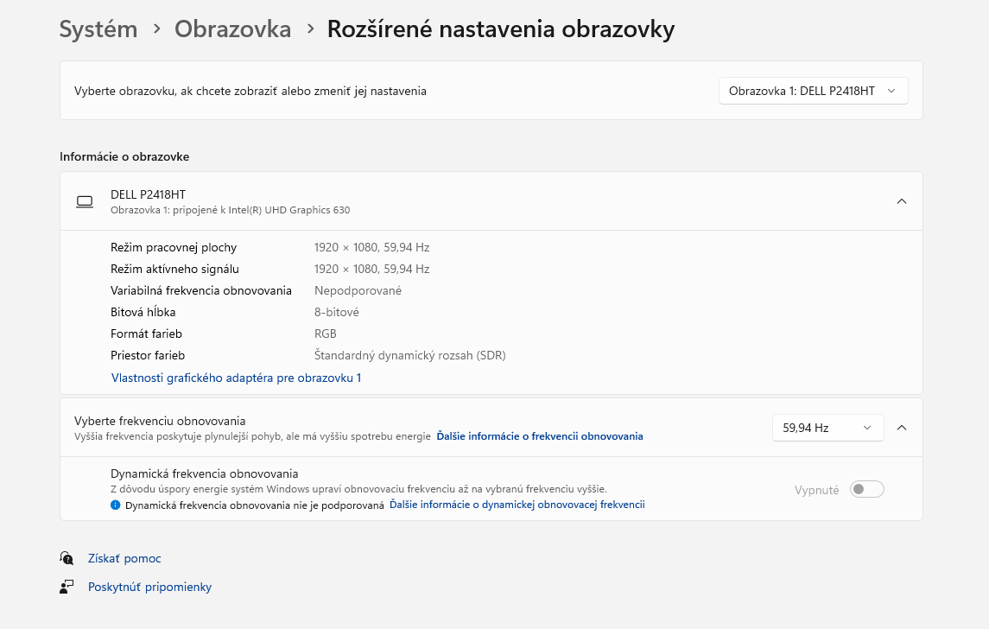The width and height of the screenshot is (989, 629).
Task: Toggle the Dynamická frekvencia obnovovania switch
Action: point(866,490)
